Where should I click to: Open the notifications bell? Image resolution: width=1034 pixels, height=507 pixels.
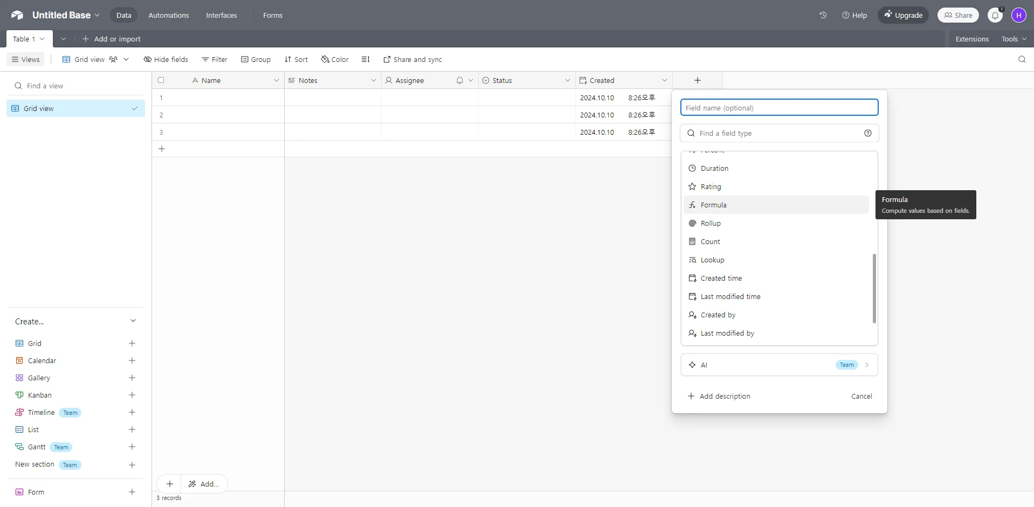tap(995, 15)
